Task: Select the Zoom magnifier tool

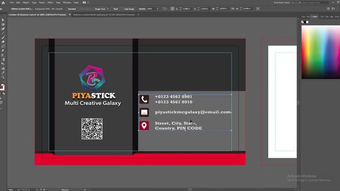Action: (x=3, y=77)
